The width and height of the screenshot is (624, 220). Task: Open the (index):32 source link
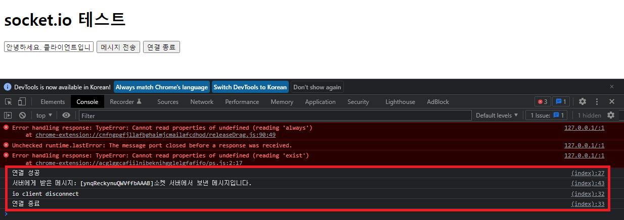click(x=588, y=194)
